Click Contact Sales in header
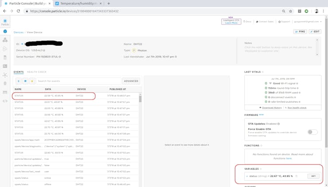 [x=265, y=22]
